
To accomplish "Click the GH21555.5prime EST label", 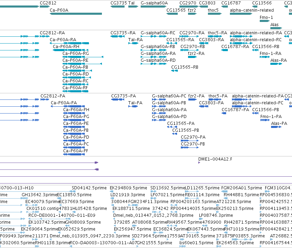I will click(154, 243).
